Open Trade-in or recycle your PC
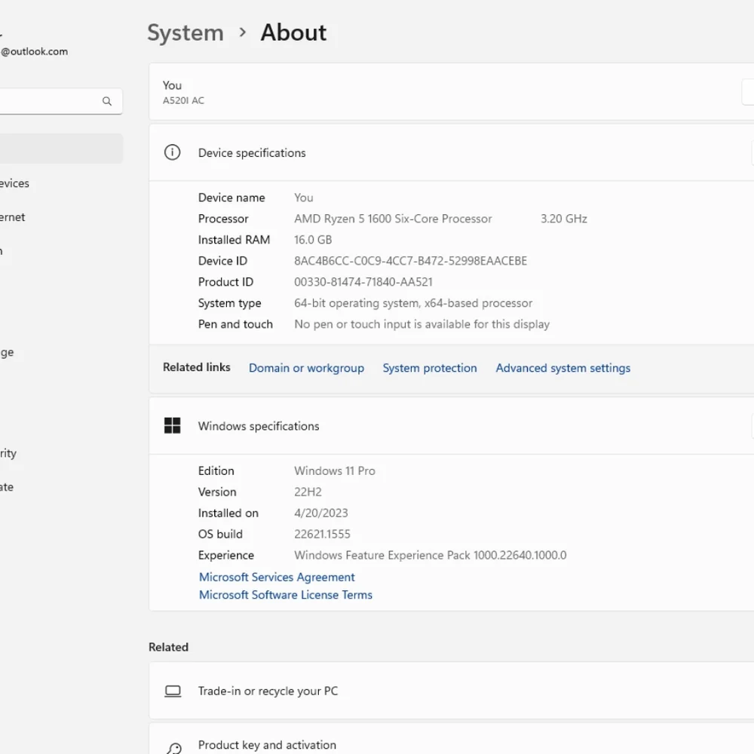The width and height of the screenshot is (754, 754). [452, 691]
